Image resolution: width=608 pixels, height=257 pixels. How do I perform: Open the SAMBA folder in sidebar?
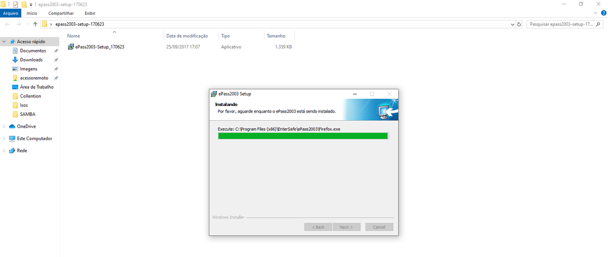(27, 114)
